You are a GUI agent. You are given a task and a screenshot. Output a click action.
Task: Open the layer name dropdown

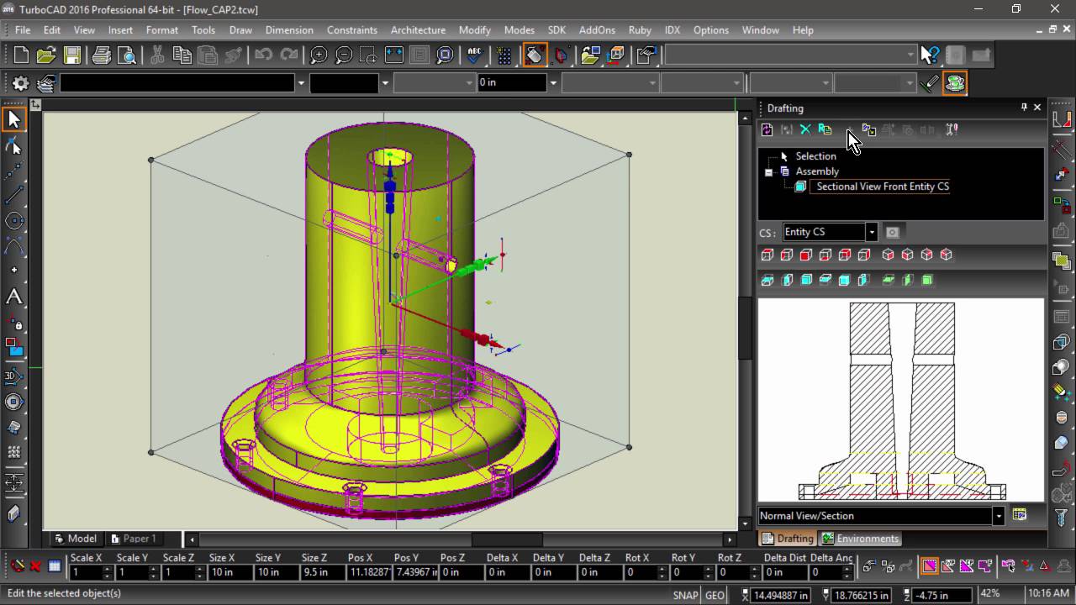click(301, 83)
